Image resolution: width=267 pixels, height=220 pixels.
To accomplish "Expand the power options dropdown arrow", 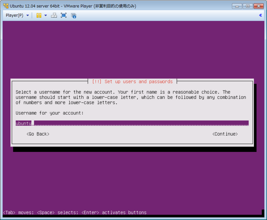I will 46,15.
